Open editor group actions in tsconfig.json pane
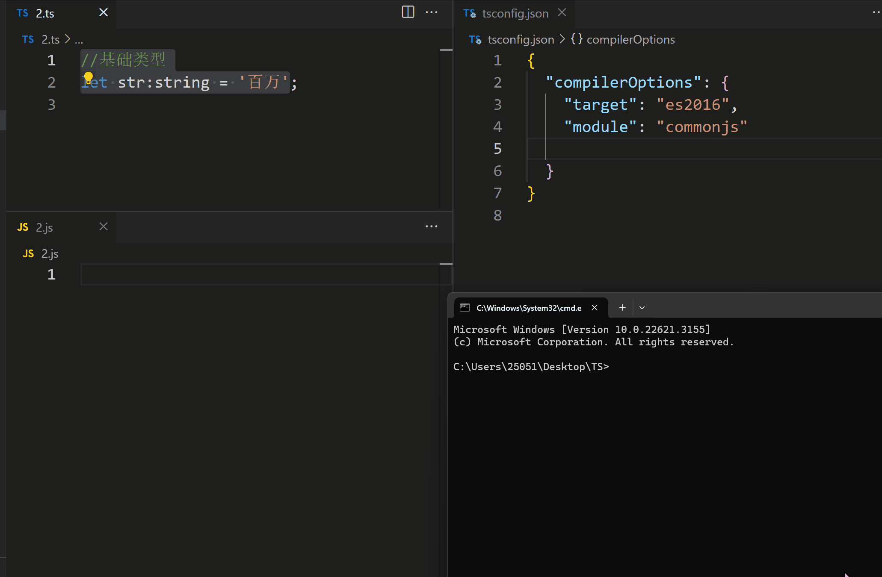882x577 pixels. [876, 12]
